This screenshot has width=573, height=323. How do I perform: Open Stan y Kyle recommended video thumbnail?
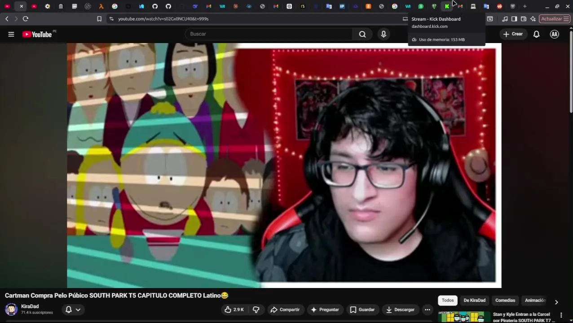[464, 317]
